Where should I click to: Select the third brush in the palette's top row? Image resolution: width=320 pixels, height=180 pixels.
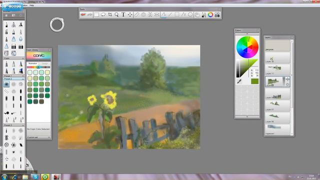(20, 24)
